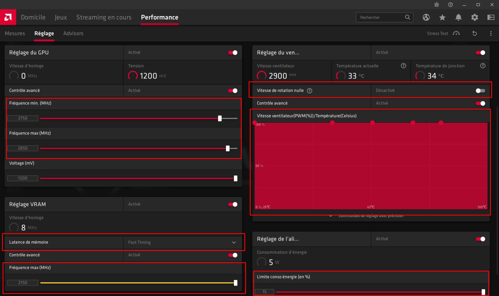Click help icon beside Vitesse de rotation nulle
Image resolution: width=499 pixels, height=296 pixels.
(x=310, y=91)
